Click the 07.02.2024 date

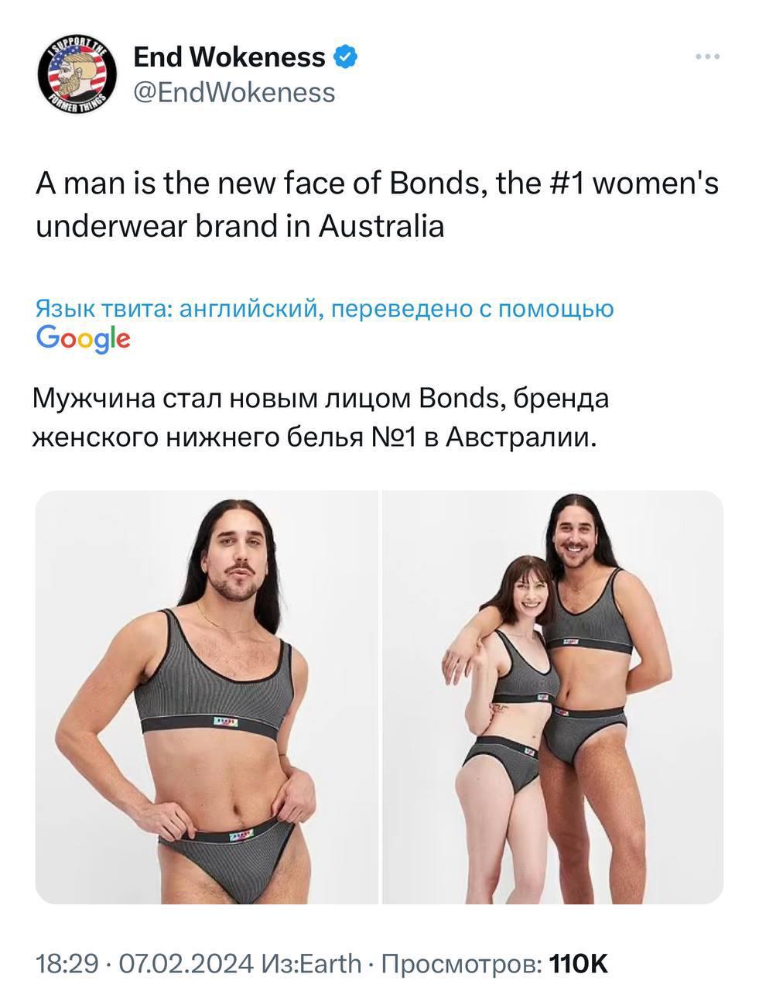click(186, 964)
